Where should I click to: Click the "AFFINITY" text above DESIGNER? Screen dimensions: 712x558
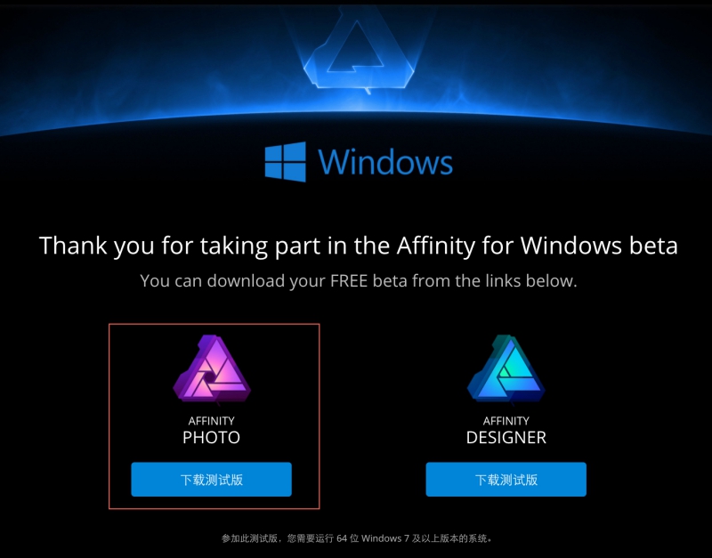point(506,421)
